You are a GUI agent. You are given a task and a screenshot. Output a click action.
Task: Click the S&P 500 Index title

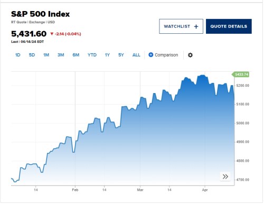click(x=40, y=14)
